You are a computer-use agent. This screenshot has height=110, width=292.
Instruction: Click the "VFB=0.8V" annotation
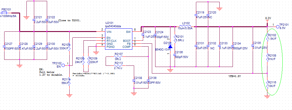(234, 76)
